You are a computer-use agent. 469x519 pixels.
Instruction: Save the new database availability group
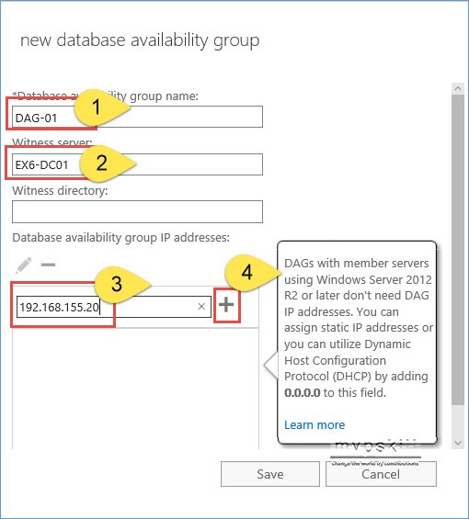[270, 474]
